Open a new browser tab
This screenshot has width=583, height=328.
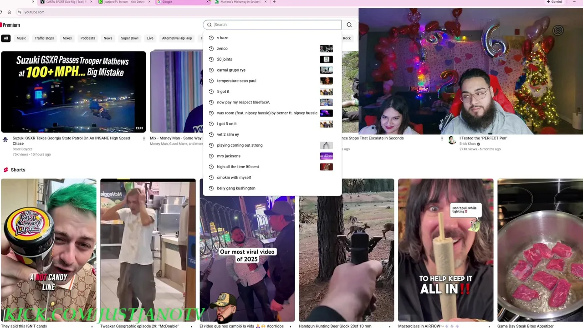tap(274, 2)
